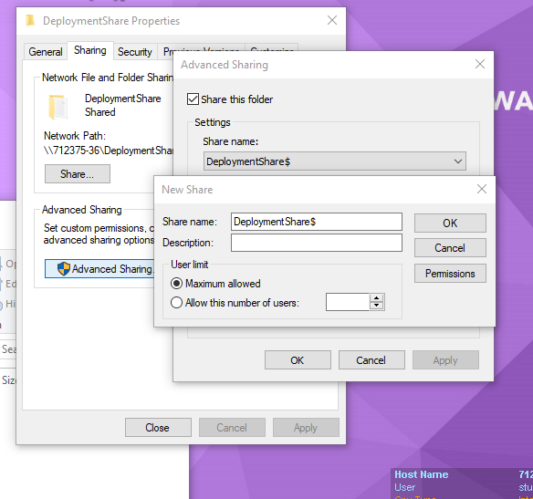Screen dimensions: 533x499
Task: Close the DeploymentShare Properties window
Action: point(332,20)
